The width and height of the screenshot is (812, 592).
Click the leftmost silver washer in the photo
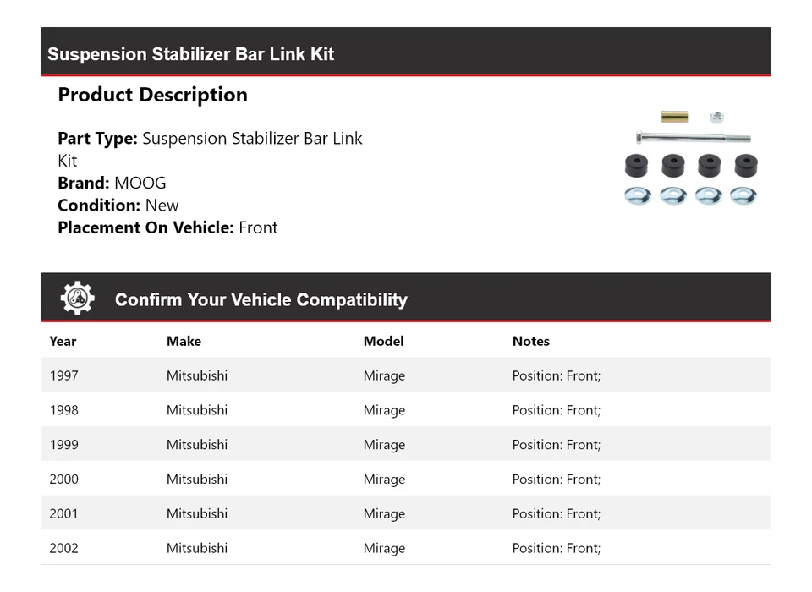pyautogui.click(x=637, y=196)
